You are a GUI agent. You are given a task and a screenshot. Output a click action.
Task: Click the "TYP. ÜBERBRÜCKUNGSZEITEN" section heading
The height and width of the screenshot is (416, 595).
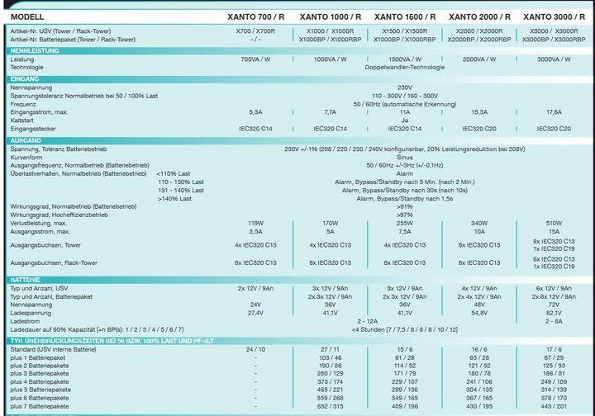point(112,341)
